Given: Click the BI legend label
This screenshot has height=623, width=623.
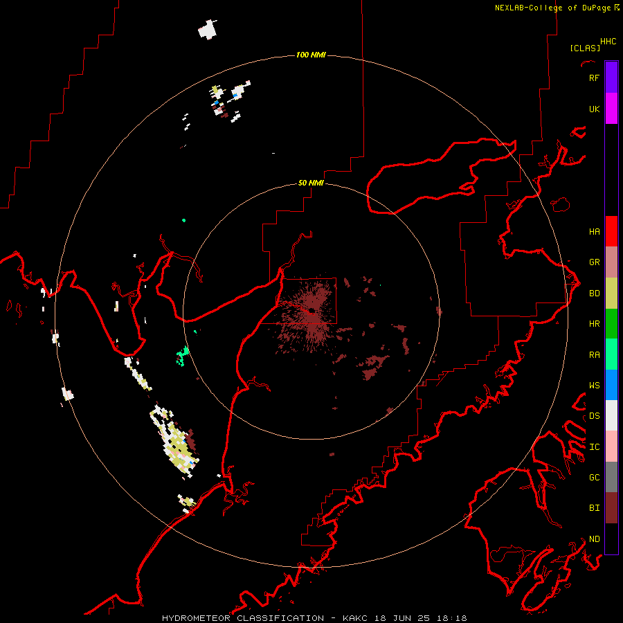Looking at the screenshot, I should pyautogui.click(x=594, y=508).
